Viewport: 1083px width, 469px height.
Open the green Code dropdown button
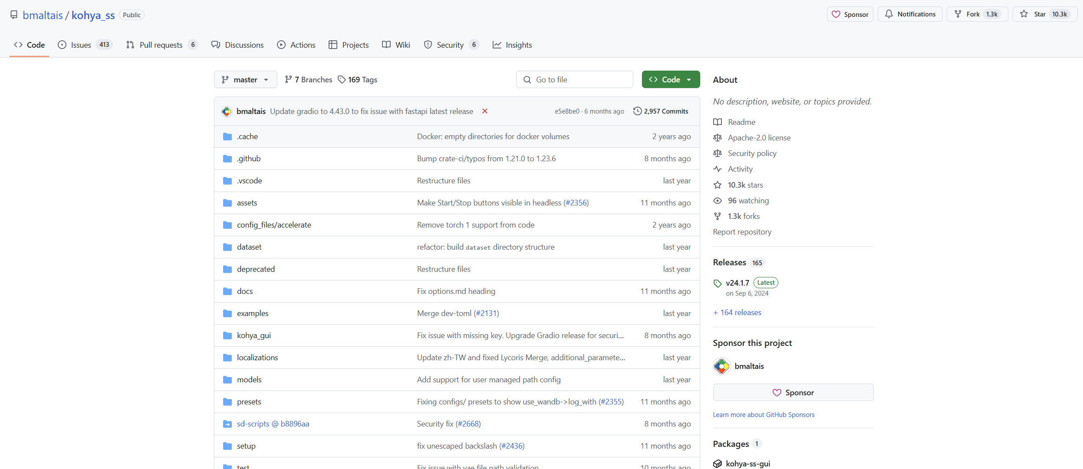click(x=671, y=80)
